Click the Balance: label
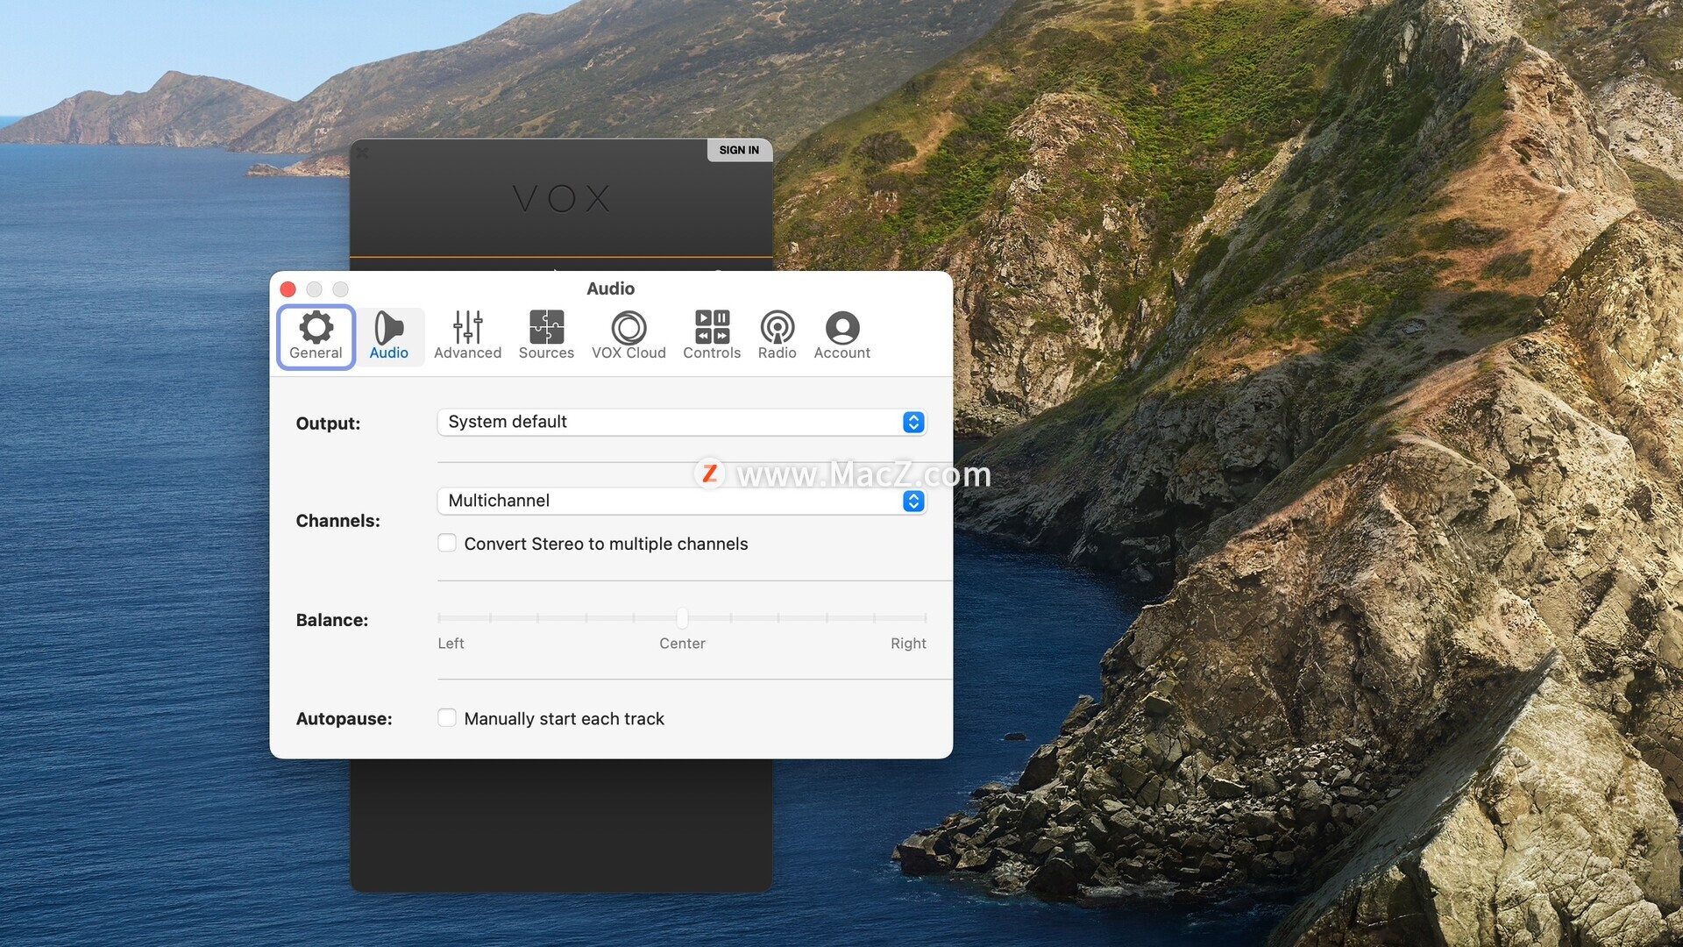The width and height of the screenshot is (1683, 947). click(x=331, y=620)
